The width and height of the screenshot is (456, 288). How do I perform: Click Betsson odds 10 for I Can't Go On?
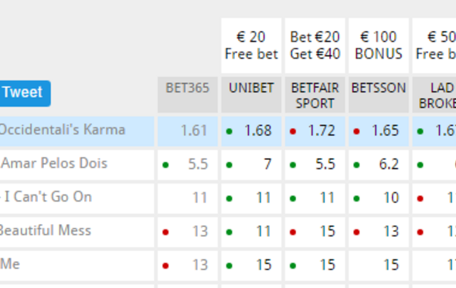391,198
